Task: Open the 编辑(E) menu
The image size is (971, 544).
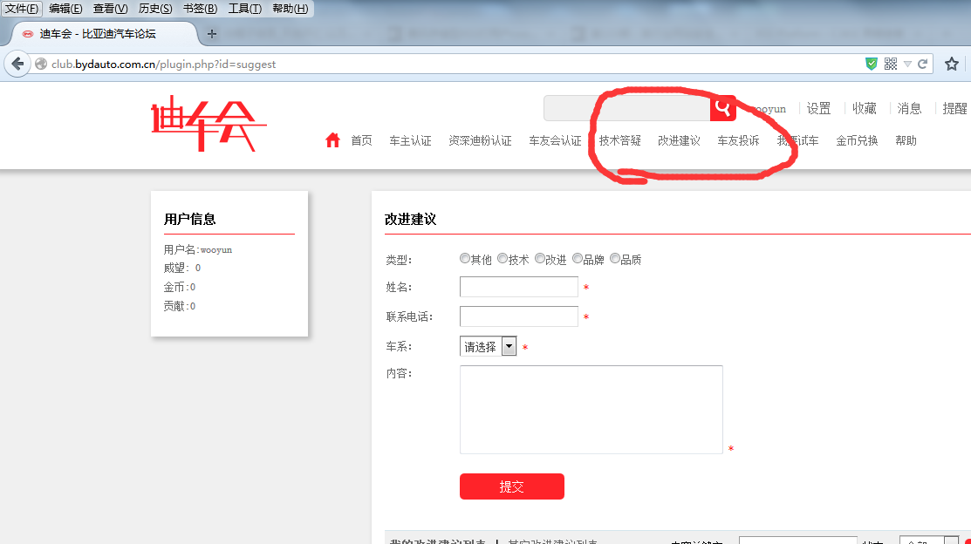Action: click(x=65, y=9)
